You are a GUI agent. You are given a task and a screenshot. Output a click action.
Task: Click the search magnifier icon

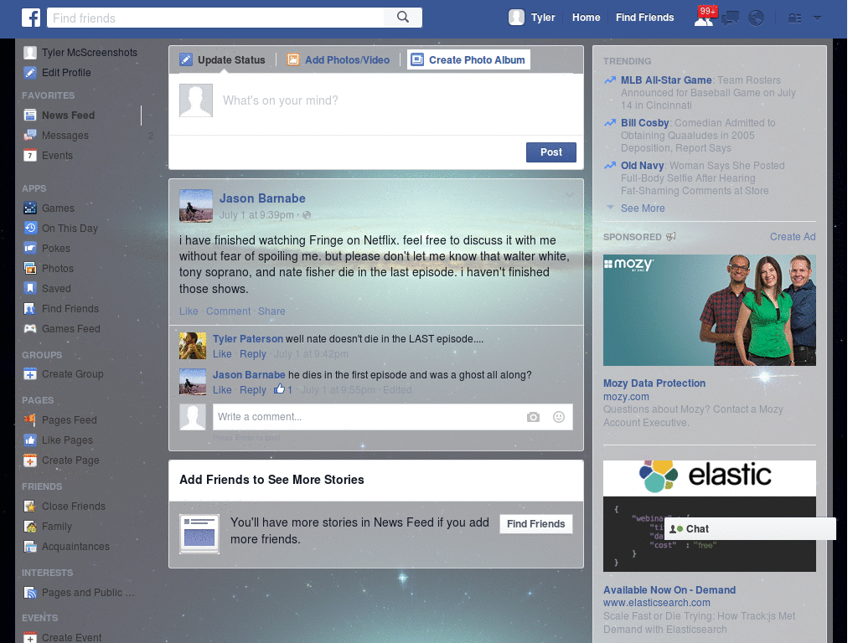click(403, 18)
